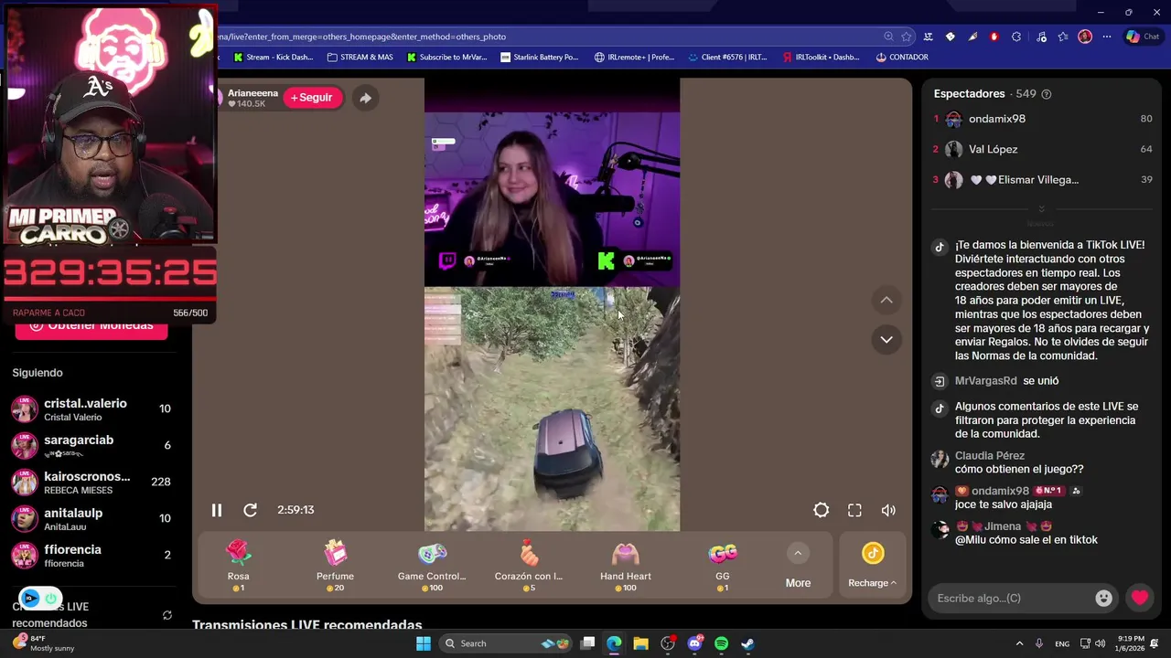1171x658 pixels.
Task: Reload the live stream with refresh icon
Action: pos(250,510)
